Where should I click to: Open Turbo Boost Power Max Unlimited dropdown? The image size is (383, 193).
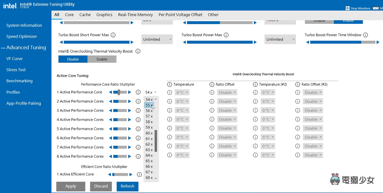tap(280, 39)
